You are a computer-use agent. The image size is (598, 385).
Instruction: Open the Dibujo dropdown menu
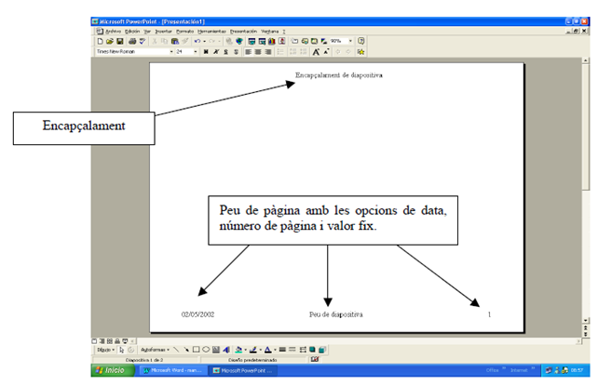coord(105,350)
